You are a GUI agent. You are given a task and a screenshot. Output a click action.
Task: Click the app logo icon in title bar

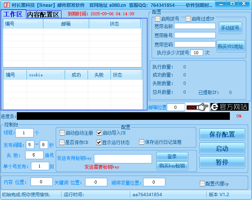point(6,5)
